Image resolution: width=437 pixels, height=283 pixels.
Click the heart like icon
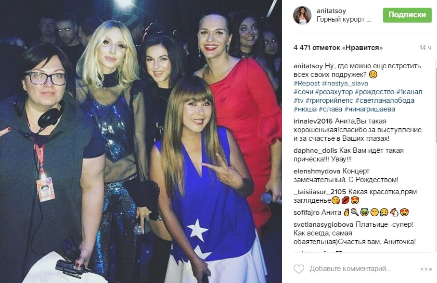coord(299,269)
